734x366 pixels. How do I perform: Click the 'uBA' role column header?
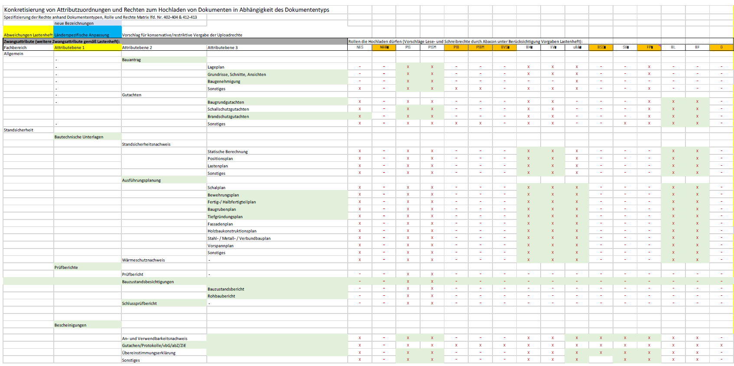pyautogui.click(x=577, y=47)
